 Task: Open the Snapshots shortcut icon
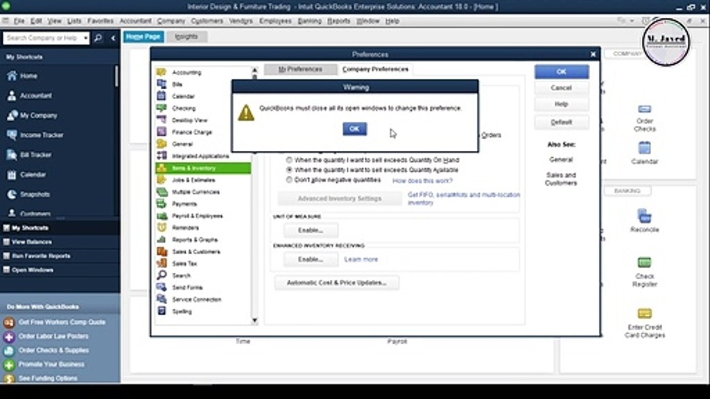click(12, 195)
